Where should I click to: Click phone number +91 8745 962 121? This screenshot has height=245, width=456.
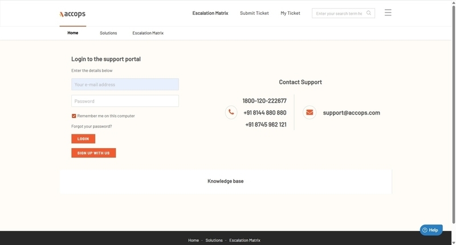click(266, 125)
